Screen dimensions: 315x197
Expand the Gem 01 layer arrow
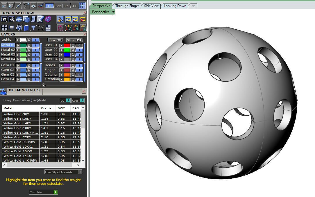(18, 65)
